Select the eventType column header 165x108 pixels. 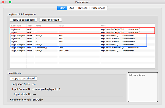[x=18, y=26]
